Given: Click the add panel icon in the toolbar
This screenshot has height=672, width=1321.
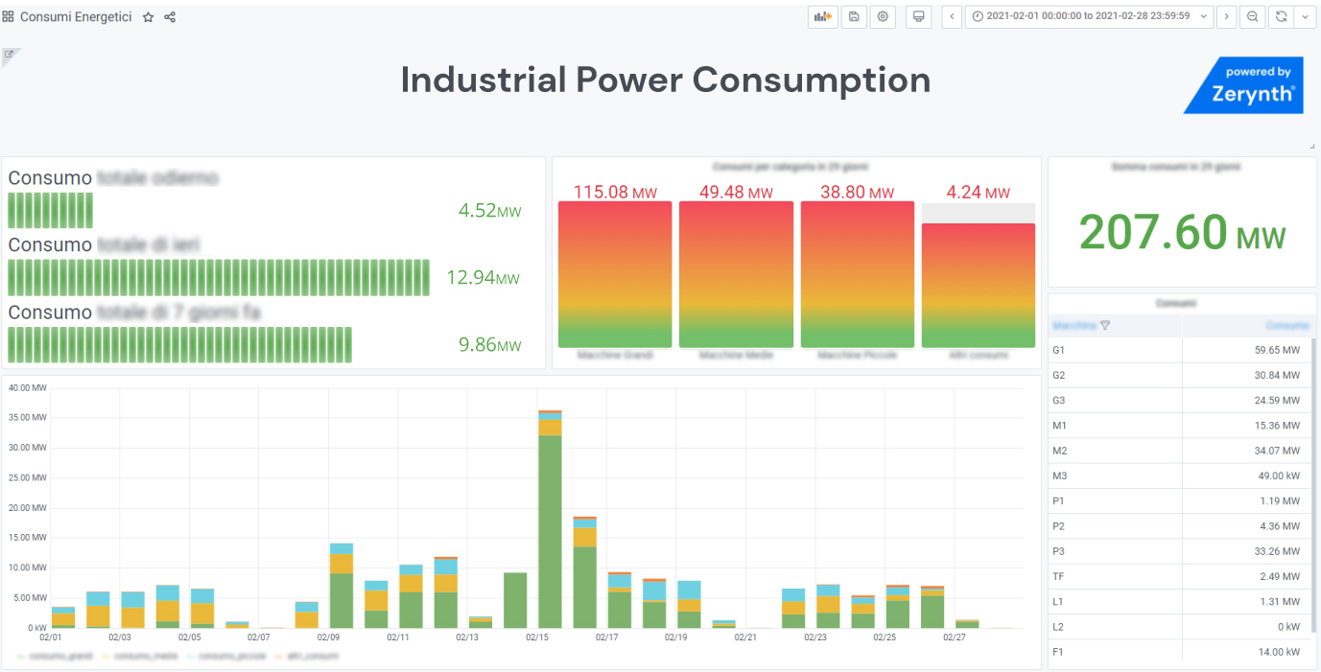Looking at the screenshot, I should pyautogui.click(x=822, y=16).
